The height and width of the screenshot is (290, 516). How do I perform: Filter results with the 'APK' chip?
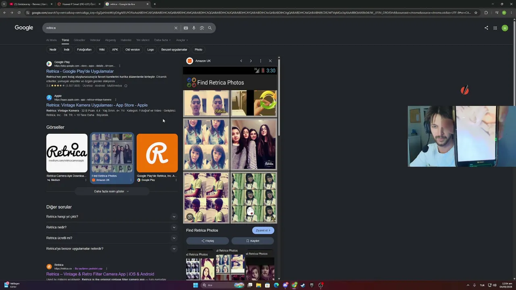pos(115,50)
